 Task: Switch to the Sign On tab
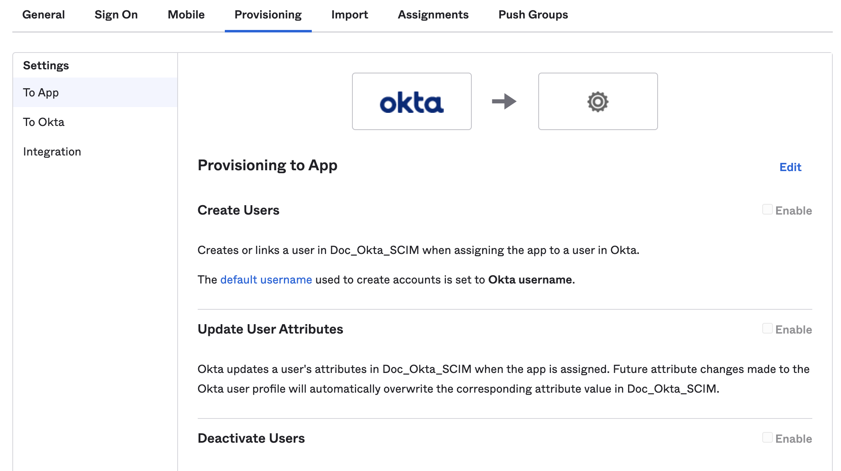(x=116, y=15)
